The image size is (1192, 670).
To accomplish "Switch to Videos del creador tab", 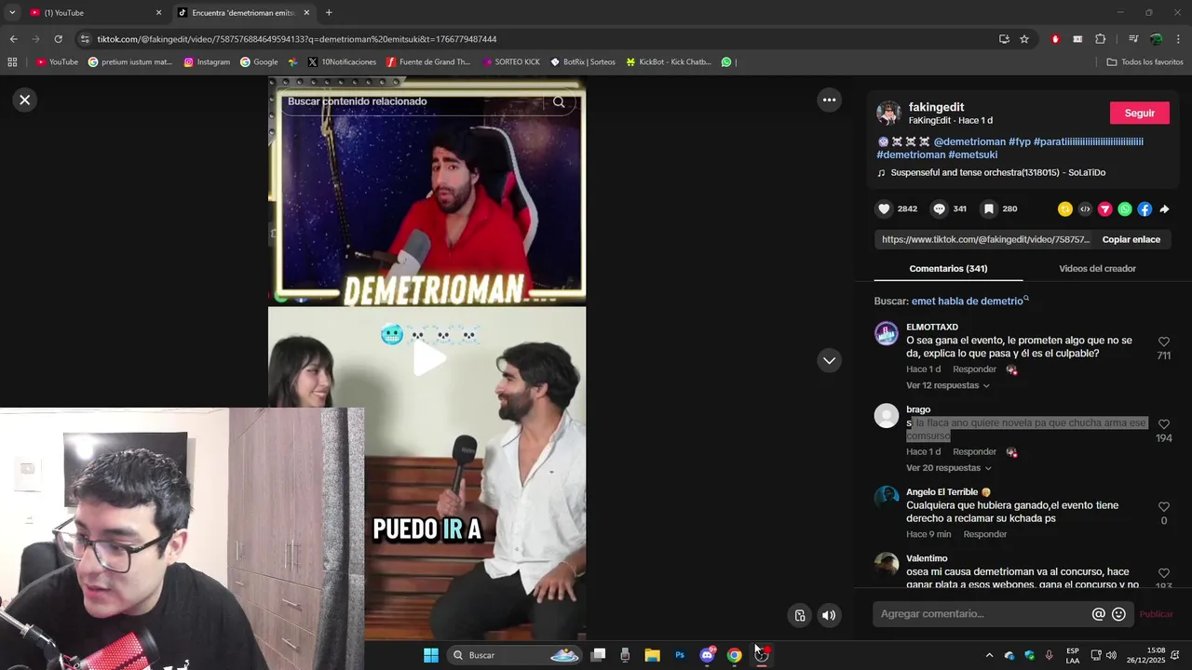I will point(1097,268).
